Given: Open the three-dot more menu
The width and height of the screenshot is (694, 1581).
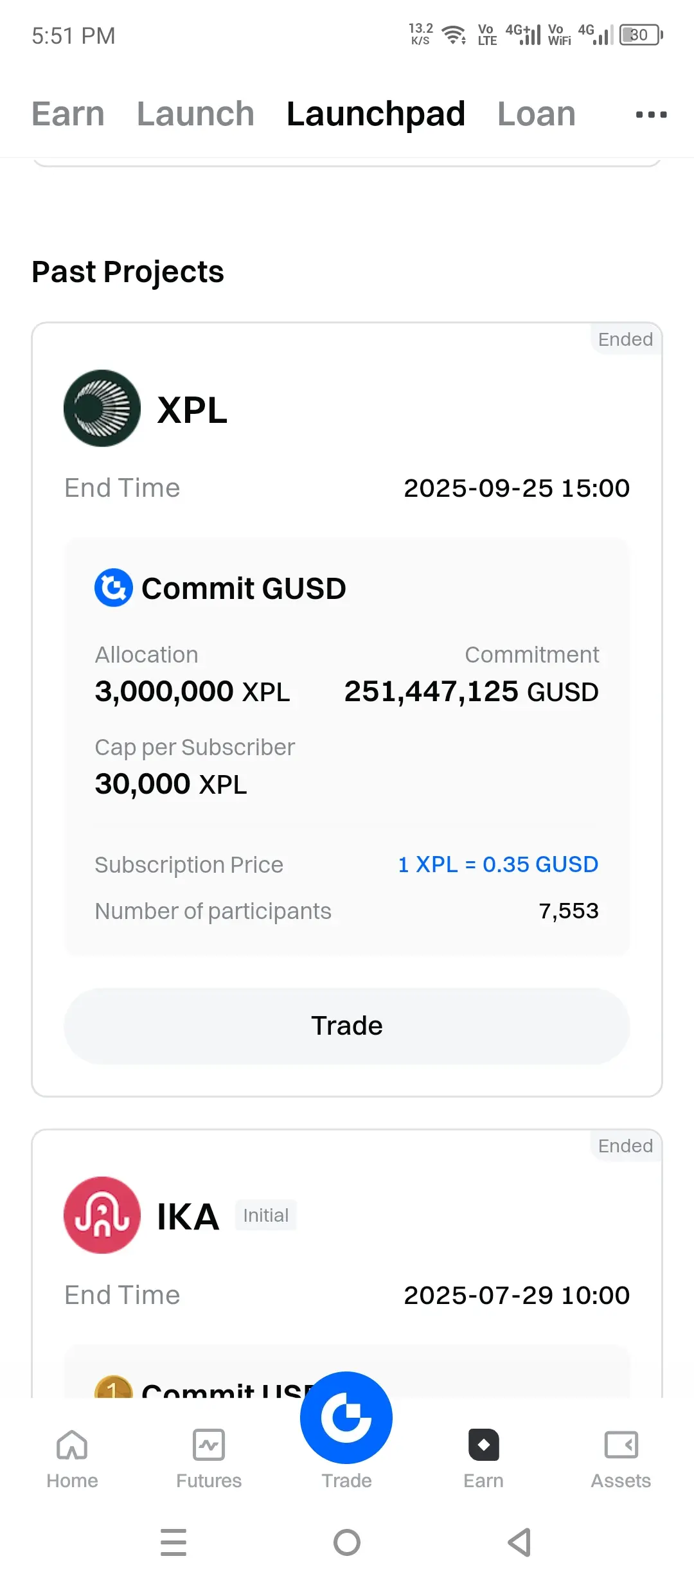Looking at the screenshot, I should (651, 115).
